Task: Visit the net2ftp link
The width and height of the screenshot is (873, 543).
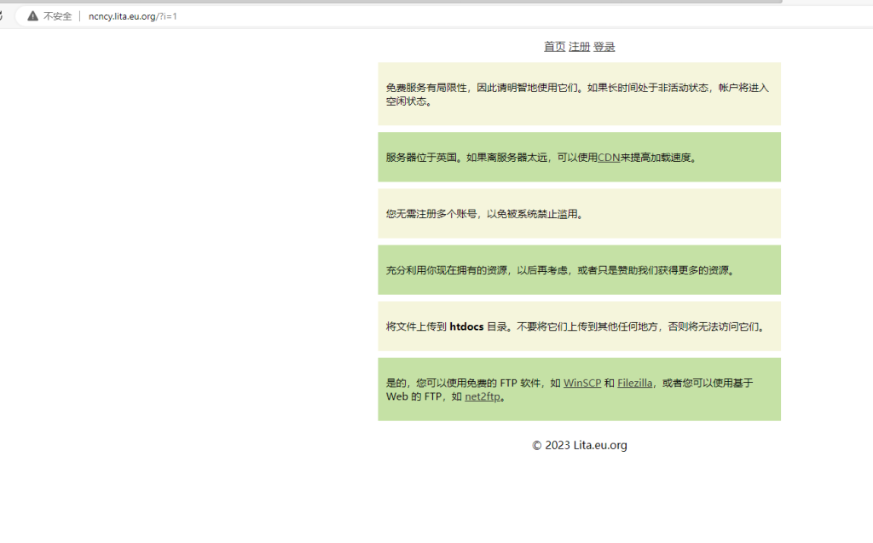Action: click(x=483, y=396)
